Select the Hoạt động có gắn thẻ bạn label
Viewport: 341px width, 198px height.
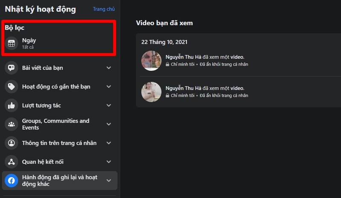pos(56,86)
